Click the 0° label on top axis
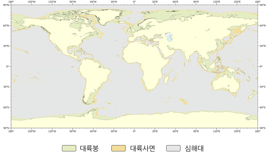 coord(134,2)
